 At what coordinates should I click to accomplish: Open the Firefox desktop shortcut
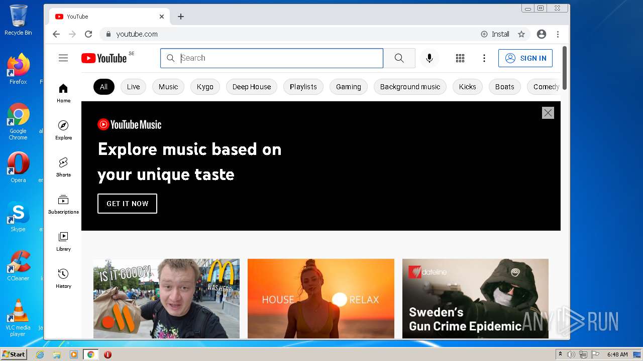coord(18,69)
